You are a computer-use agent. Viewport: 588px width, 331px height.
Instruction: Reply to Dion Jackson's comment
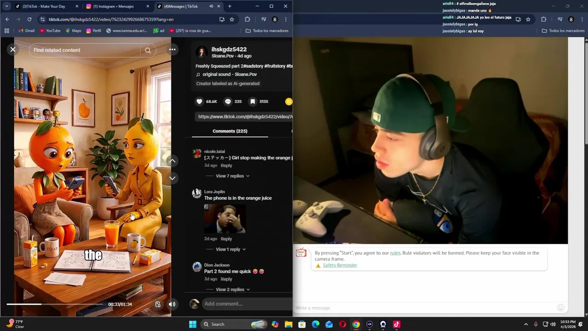click(x=226, y=279)
